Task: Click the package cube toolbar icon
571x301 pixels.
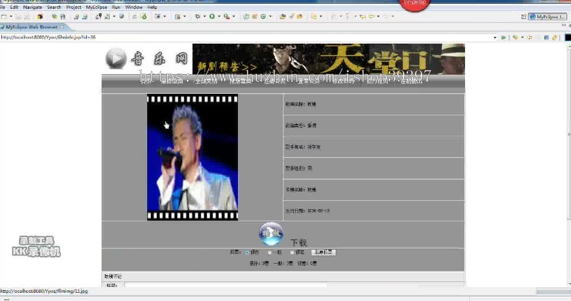Action: 40,16
